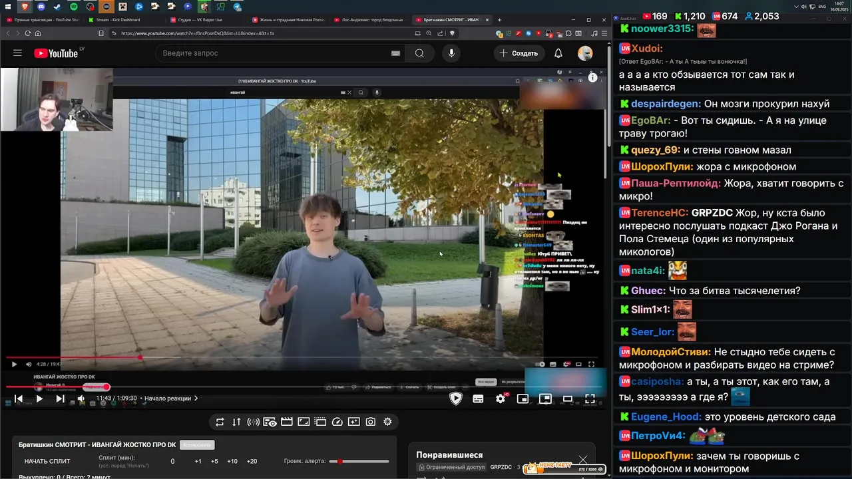852x479 pixels.
Task: Open YouTube notifications bell
Action: (558, 53)
